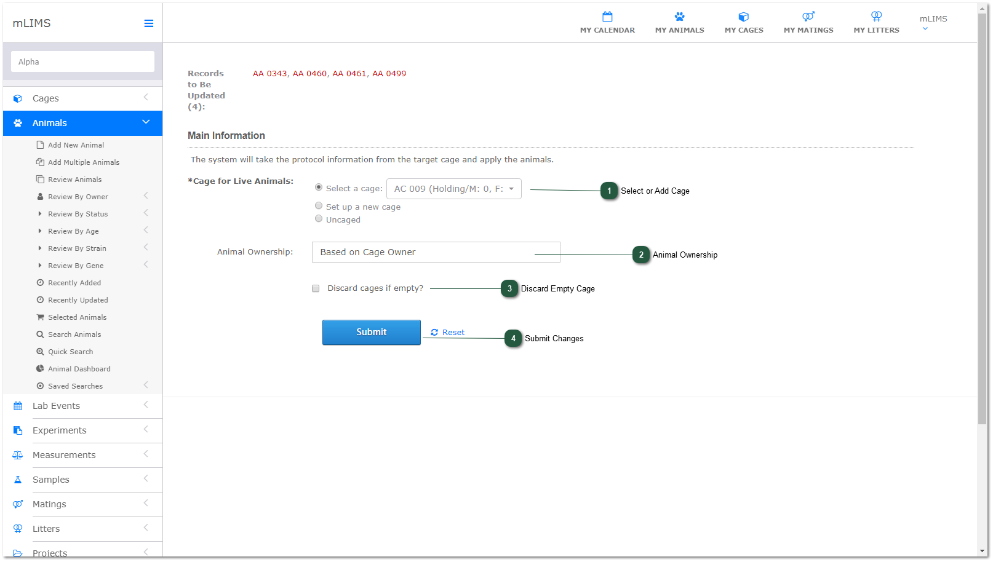This screenshot has width=993, height=562.
Task: Click the Samples flask icon
Action: (x=18, y=480)
